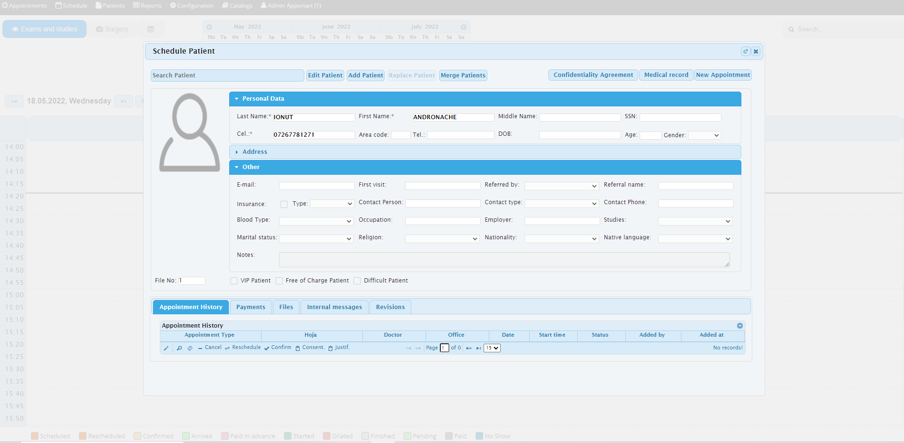Click the Edit Patient button
The width and height of the screenshot is (904, 443).
(325, 75)
